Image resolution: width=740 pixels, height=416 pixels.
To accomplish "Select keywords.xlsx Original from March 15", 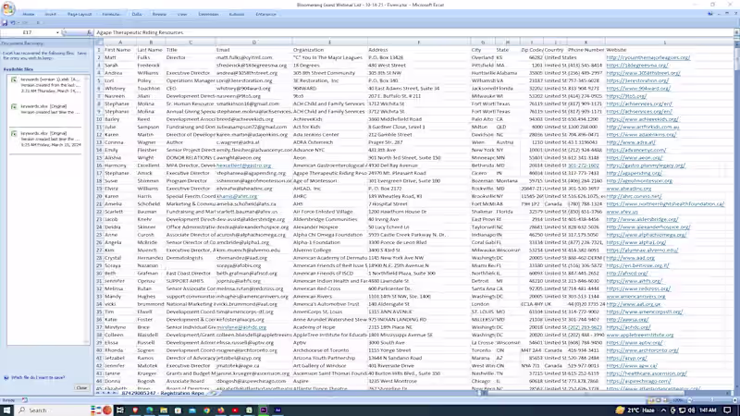I will [47, 139].
